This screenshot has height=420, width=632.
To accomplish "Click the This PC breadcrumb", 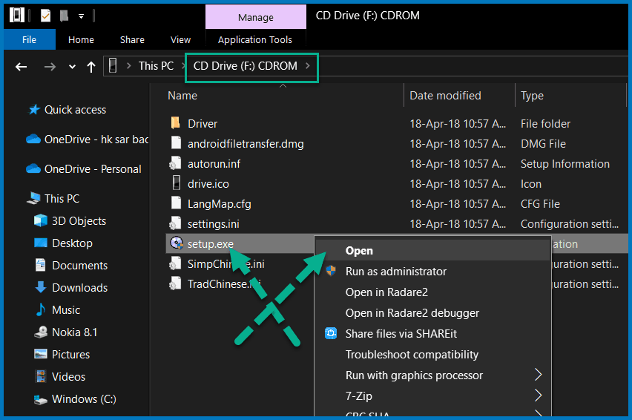I will tap(156, 66).
